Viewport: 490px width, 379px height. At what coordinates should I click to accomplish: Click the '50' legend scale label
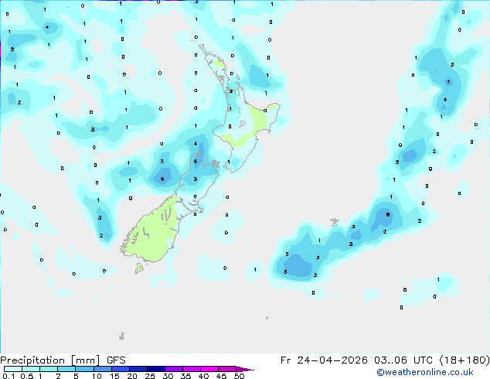click(239, 376)
